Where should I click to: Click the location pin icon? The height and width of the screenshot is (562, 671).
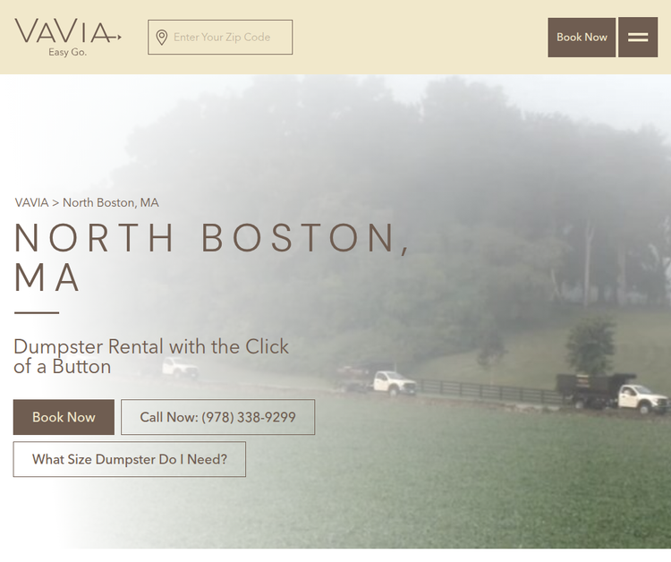point(161,38)
